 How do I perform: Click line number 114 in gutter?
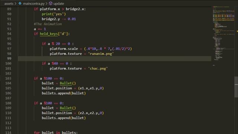coord(8,133)
